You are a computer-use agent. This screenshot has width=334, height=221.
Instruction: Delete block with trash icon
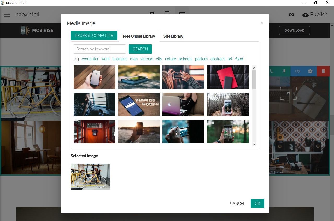[323, 71]
